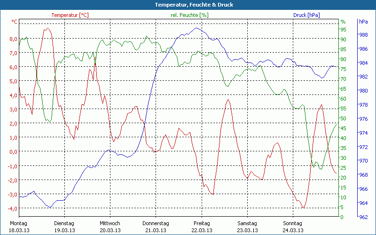This screenshot has width=376, height=235.
Task: Click the '980' pressure axis value
Action: [x=363, y=91]
